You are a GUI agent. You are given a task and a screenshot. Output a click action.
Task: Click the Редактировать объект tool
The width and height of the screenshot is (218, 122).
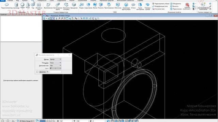[x=161, y=4]
